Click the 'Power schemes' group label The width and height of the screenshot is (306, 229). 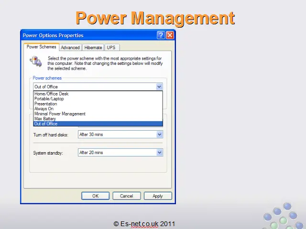47,78
